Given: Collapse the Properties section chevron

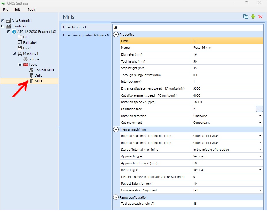Looking at the screenshot, I should click(116, 35).
